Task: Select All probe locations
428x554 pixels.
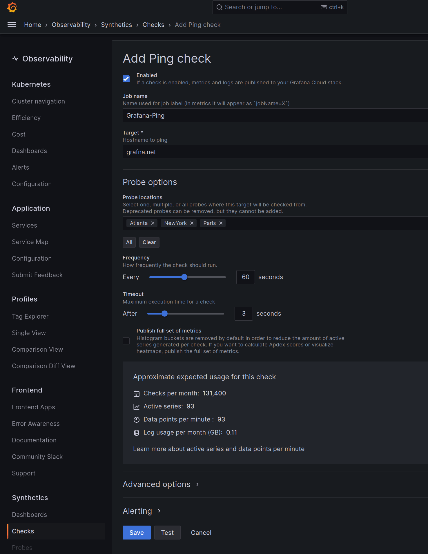Action: [129, 242]
